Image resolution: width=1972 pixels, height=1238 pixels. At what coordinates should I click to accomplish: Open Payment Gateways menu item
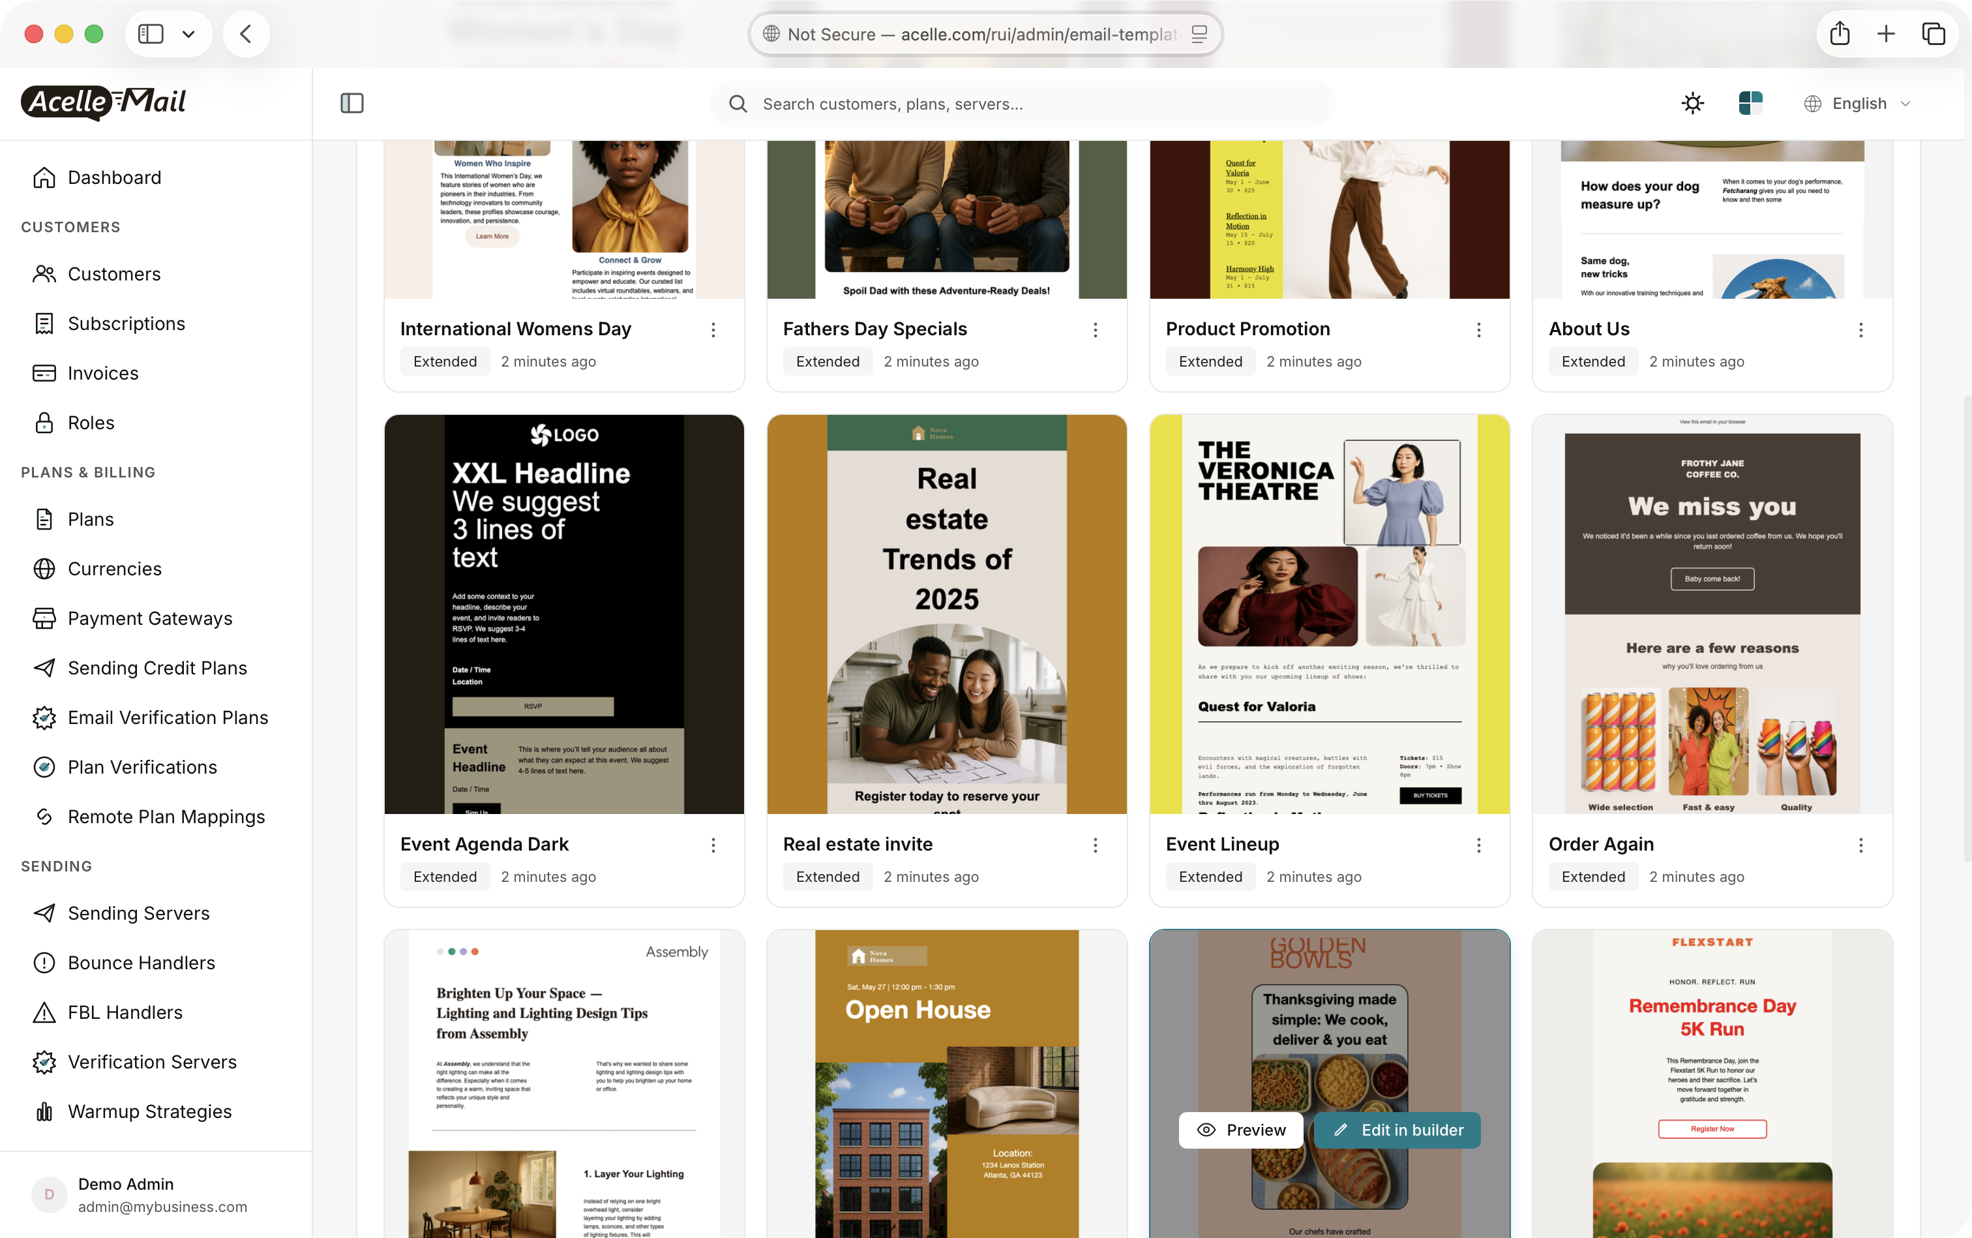[150, 618]
